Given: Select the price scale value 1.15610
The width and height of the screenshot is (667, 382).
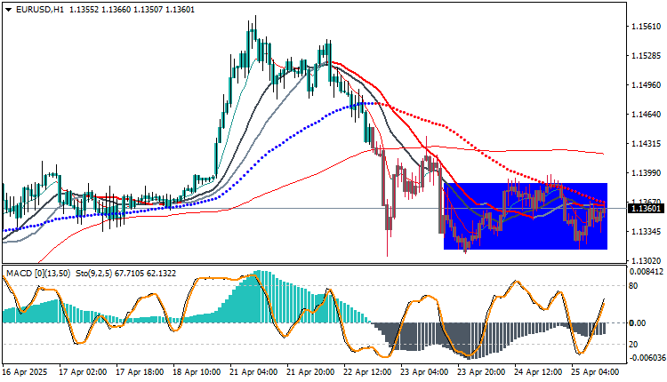Looking at the screenshot, I should pos(647,27).
